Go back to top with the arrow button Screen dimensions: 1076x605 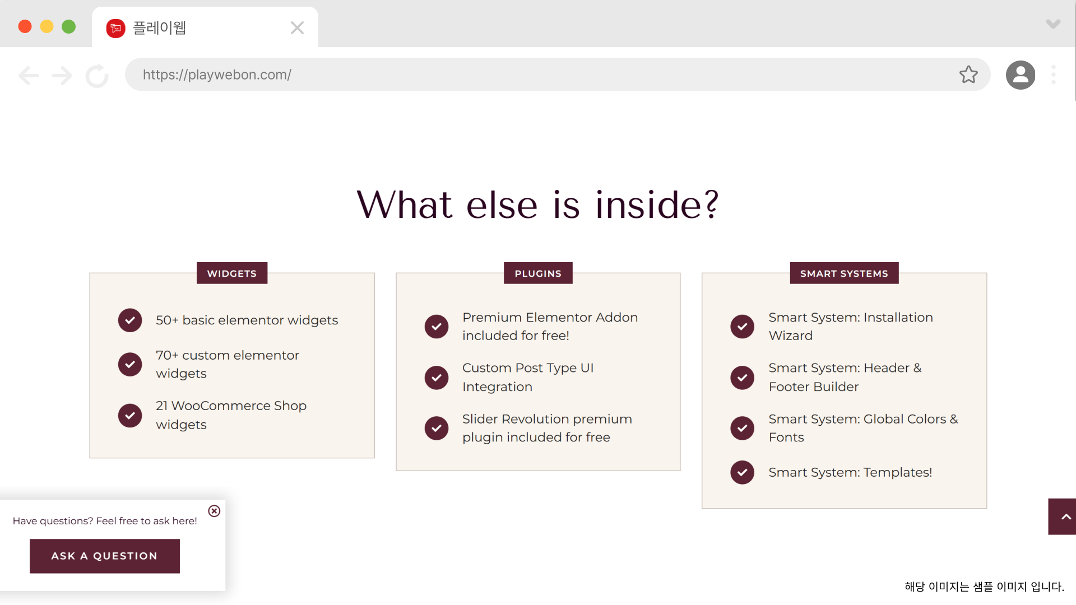click(1062, 516)
